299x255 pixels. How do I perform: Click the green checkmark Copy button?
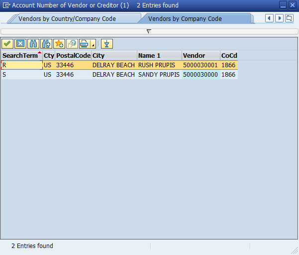tap(7, 44)
